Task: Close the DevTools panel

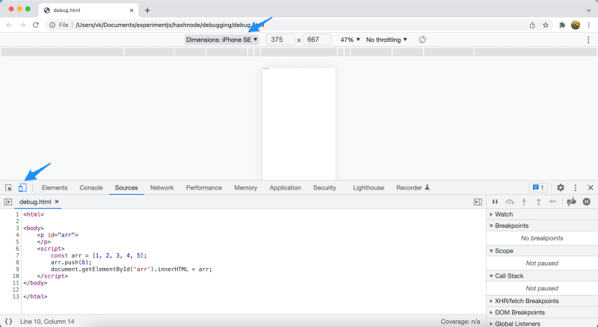Action: coord(591,187)
